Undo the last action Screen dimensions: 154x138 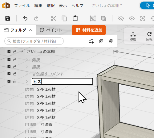[x=25, y=18]
